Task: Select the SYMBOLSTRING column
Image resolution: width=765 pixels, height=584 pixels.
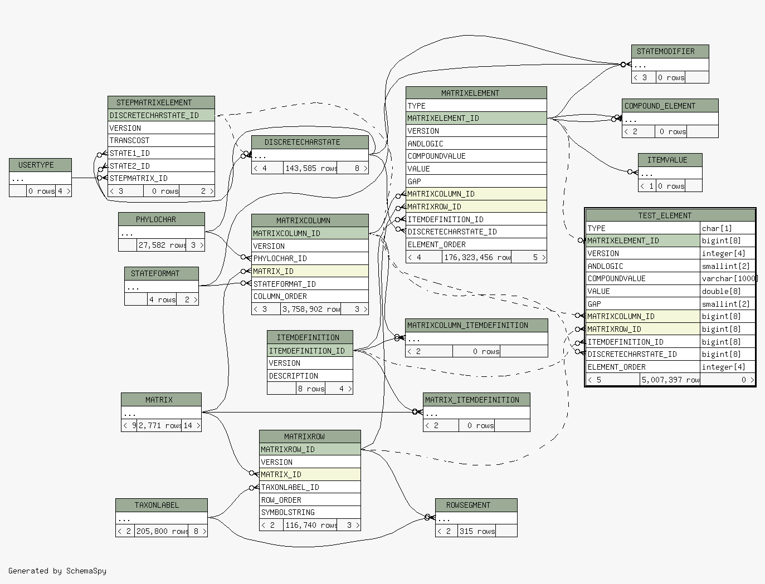Action: [310, 512]
